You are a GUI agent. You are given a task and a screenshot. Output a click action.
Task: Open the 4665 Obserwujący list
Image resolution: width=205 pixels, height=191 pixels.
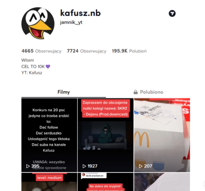tap(41, 51)
